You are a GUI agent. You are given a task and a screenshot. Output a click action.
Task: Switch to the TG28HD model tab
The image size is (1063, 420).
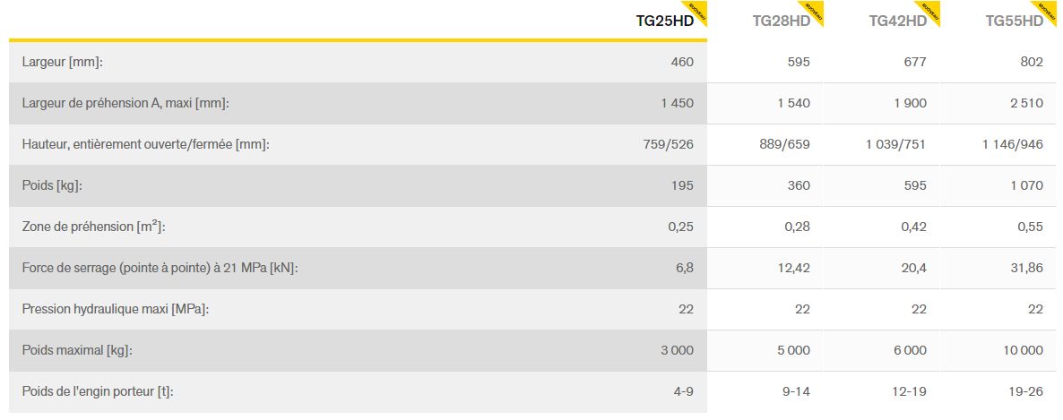point(781,21)
